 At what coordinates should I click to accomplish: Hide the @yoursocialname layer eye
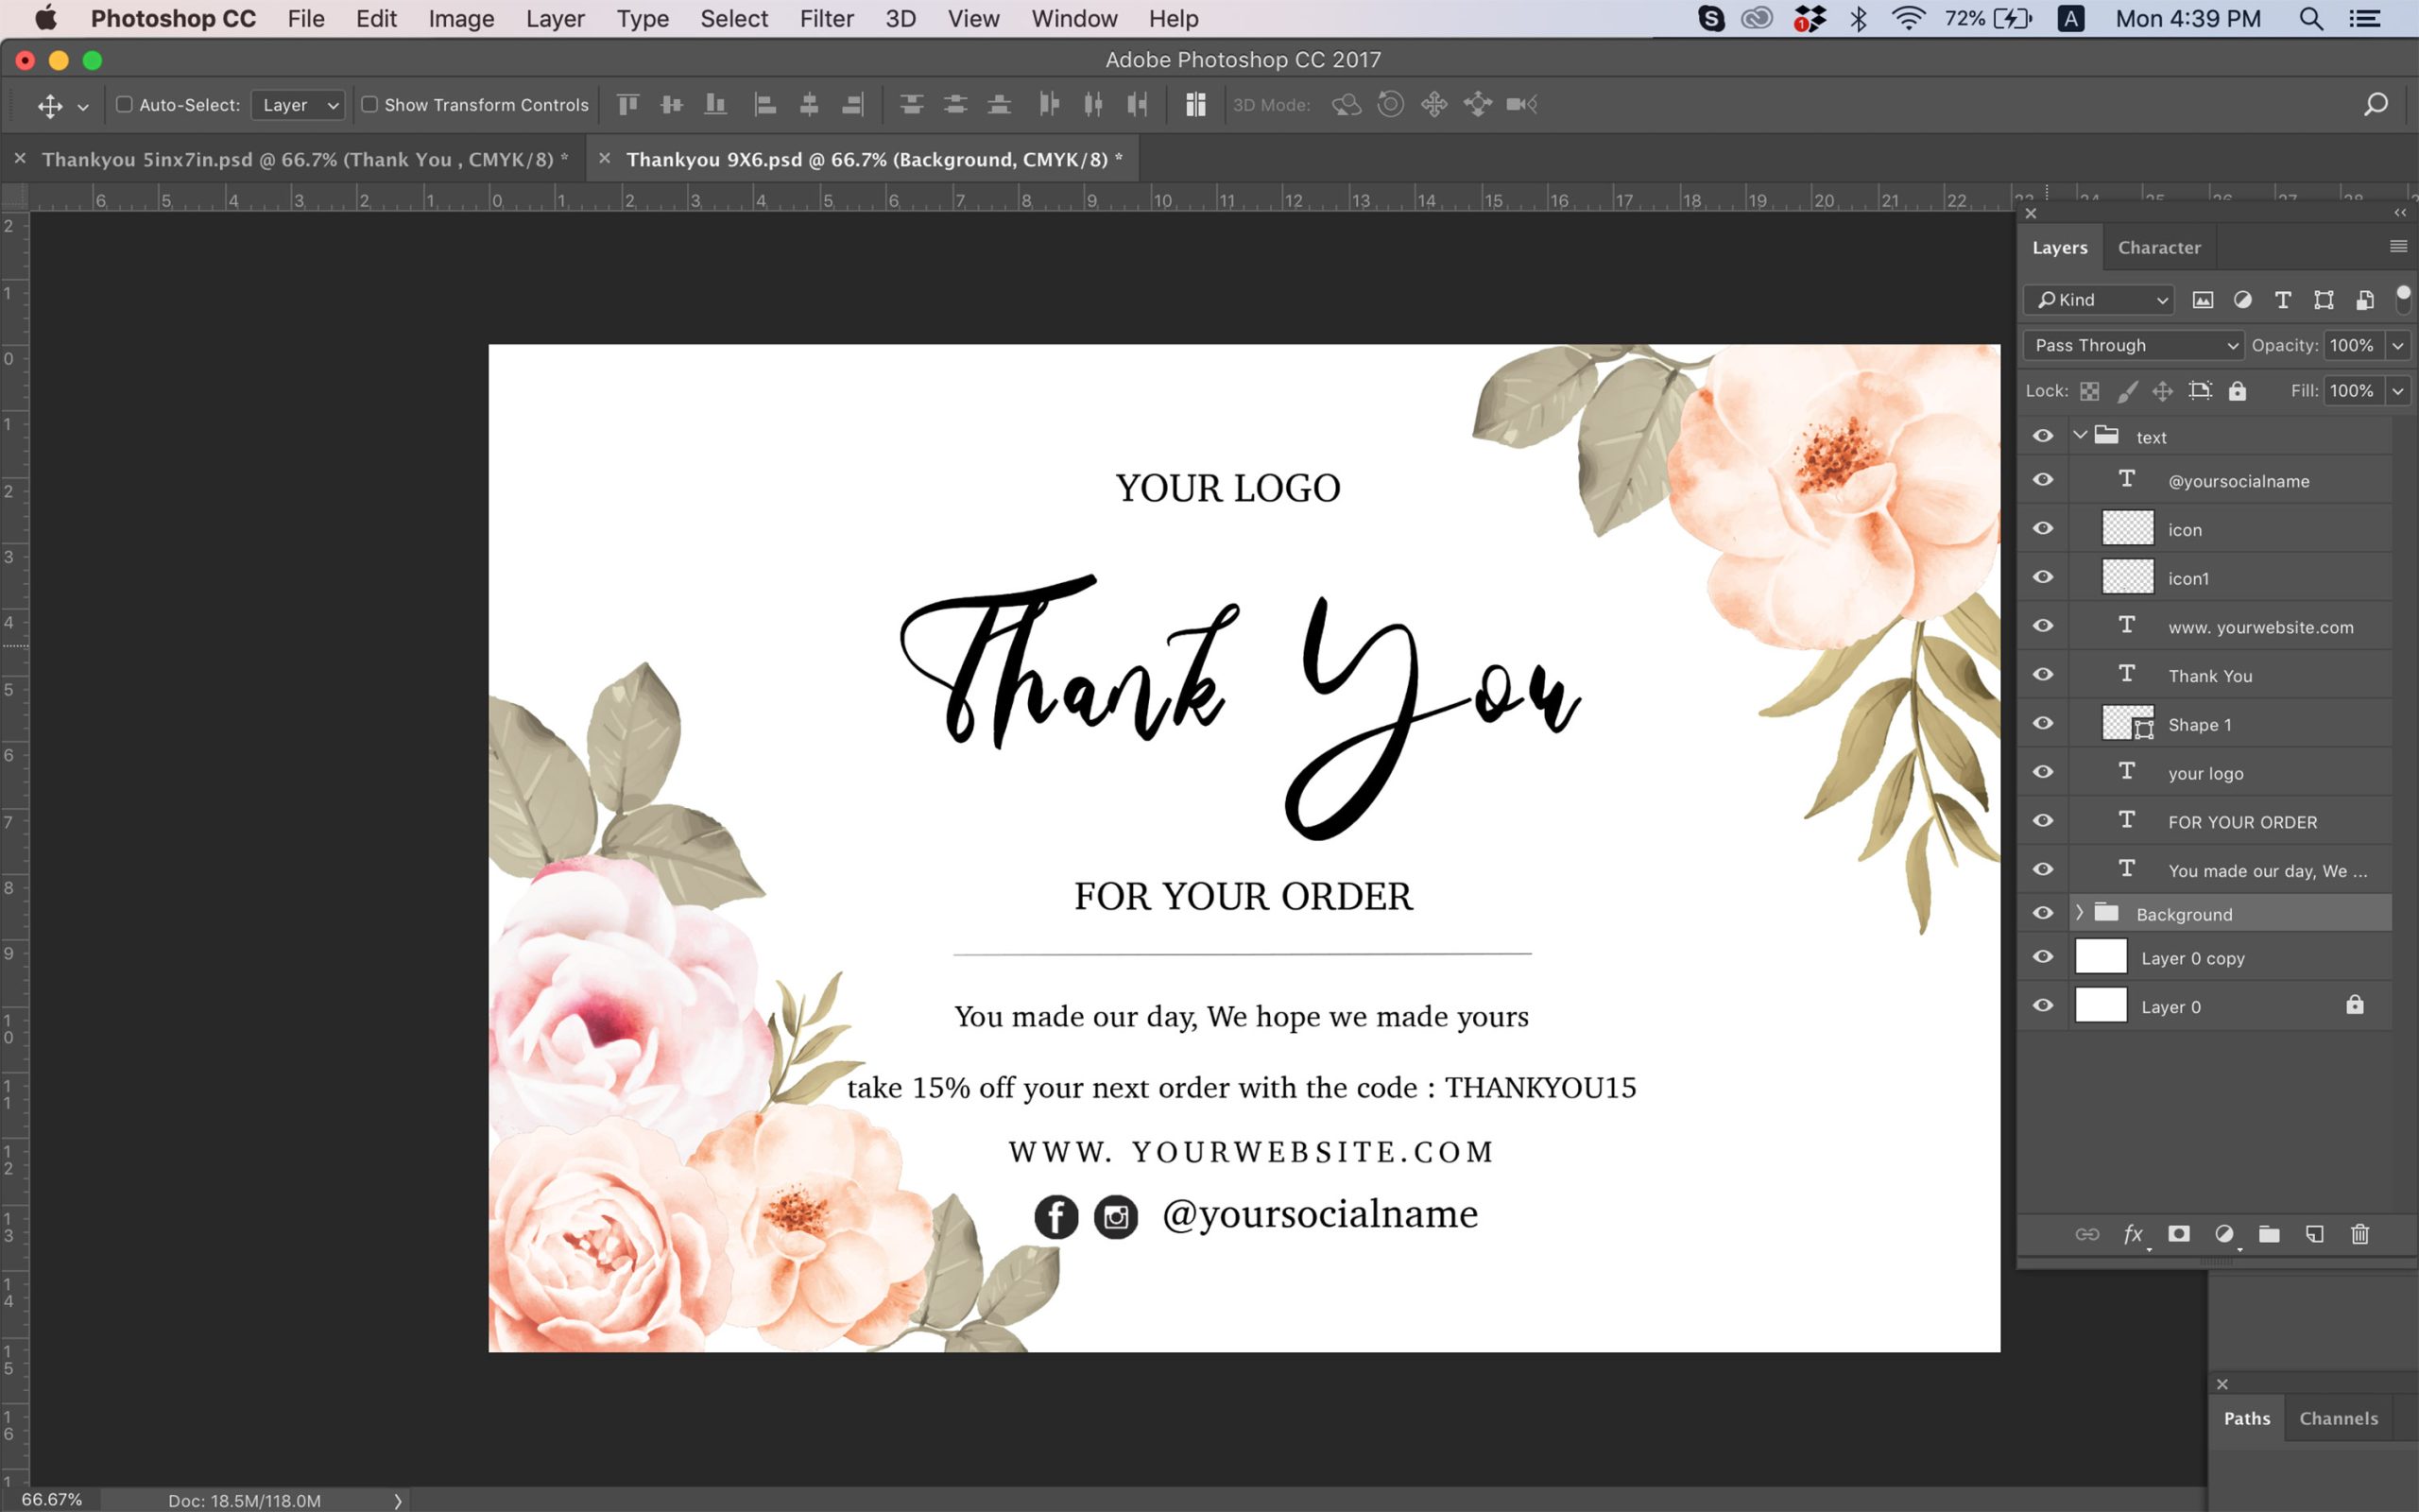[2043, 480]
